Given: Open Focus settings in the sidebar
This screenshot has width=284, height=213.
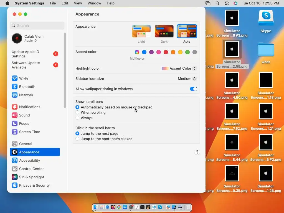Looking at the screenshot, I should [x=21, y=123].
